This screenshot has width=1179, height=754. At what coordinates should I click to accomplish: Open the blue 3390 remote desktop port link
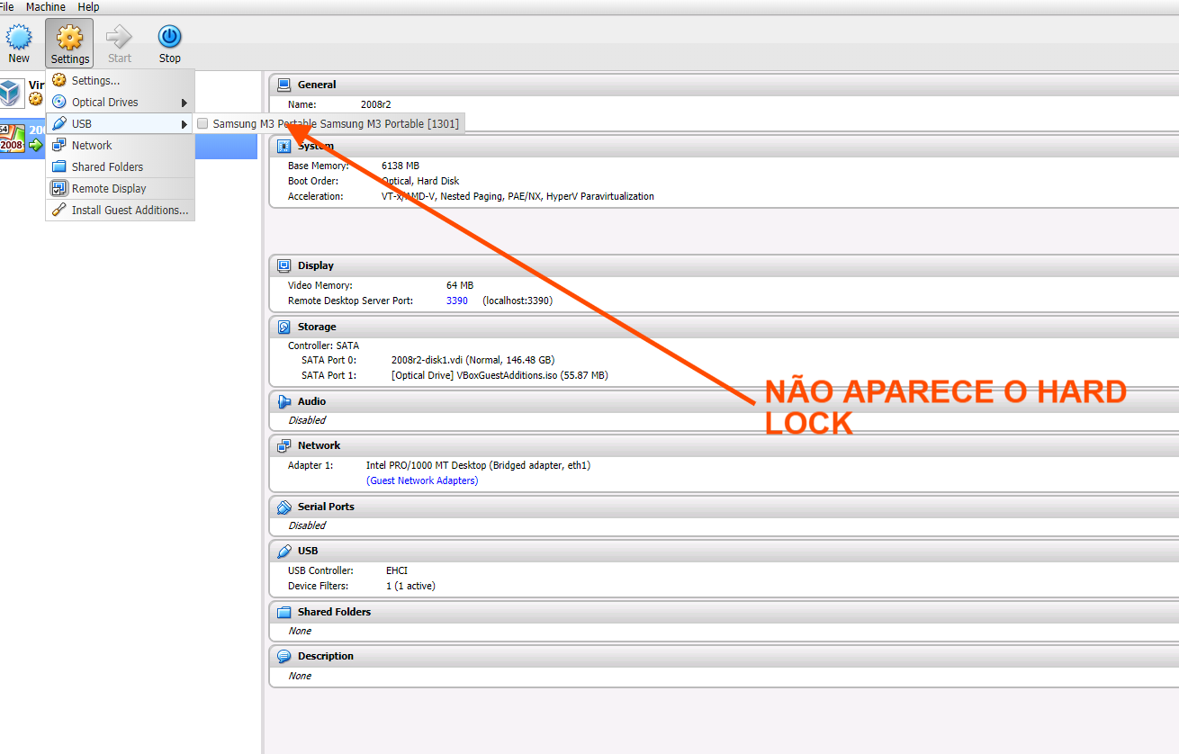pyautogui.click(x=457, y=301)
